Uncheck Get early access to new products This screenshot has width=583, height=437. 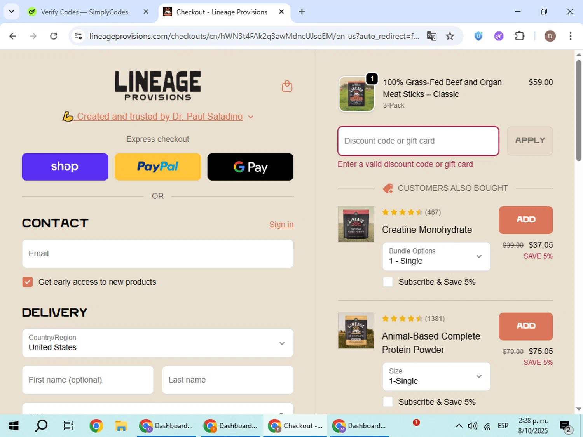[28, 282]
